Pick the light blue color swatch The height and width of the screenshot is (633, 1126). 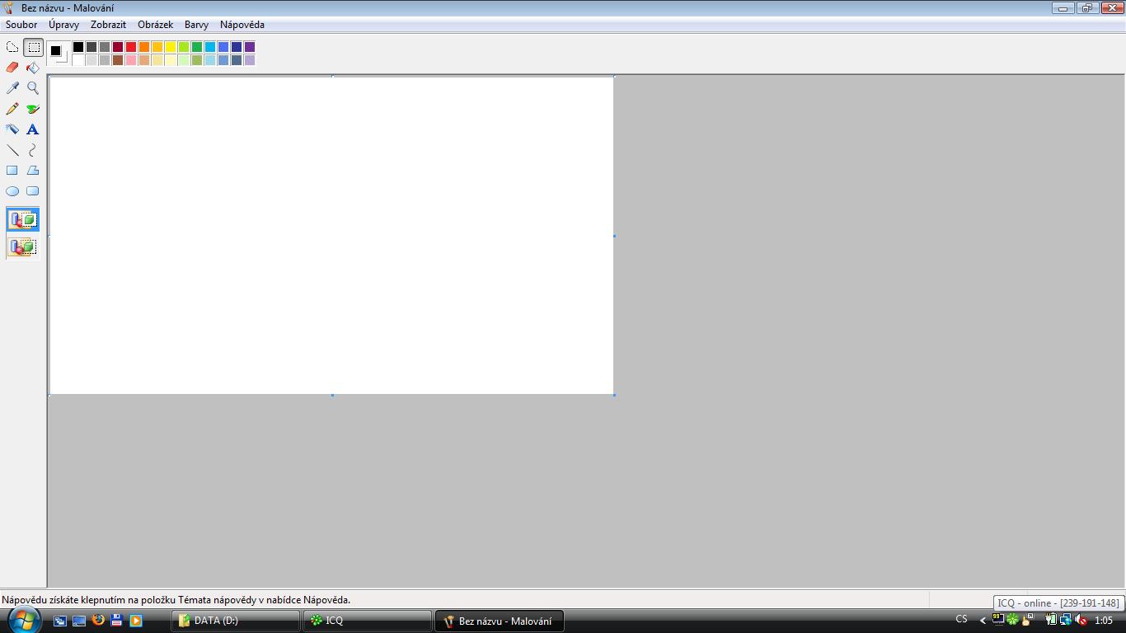[210, 60]
